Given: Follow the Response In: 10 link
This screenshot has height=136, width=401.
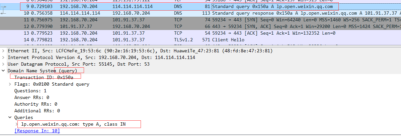Looking at the screenshot, I should coord(37,131).
